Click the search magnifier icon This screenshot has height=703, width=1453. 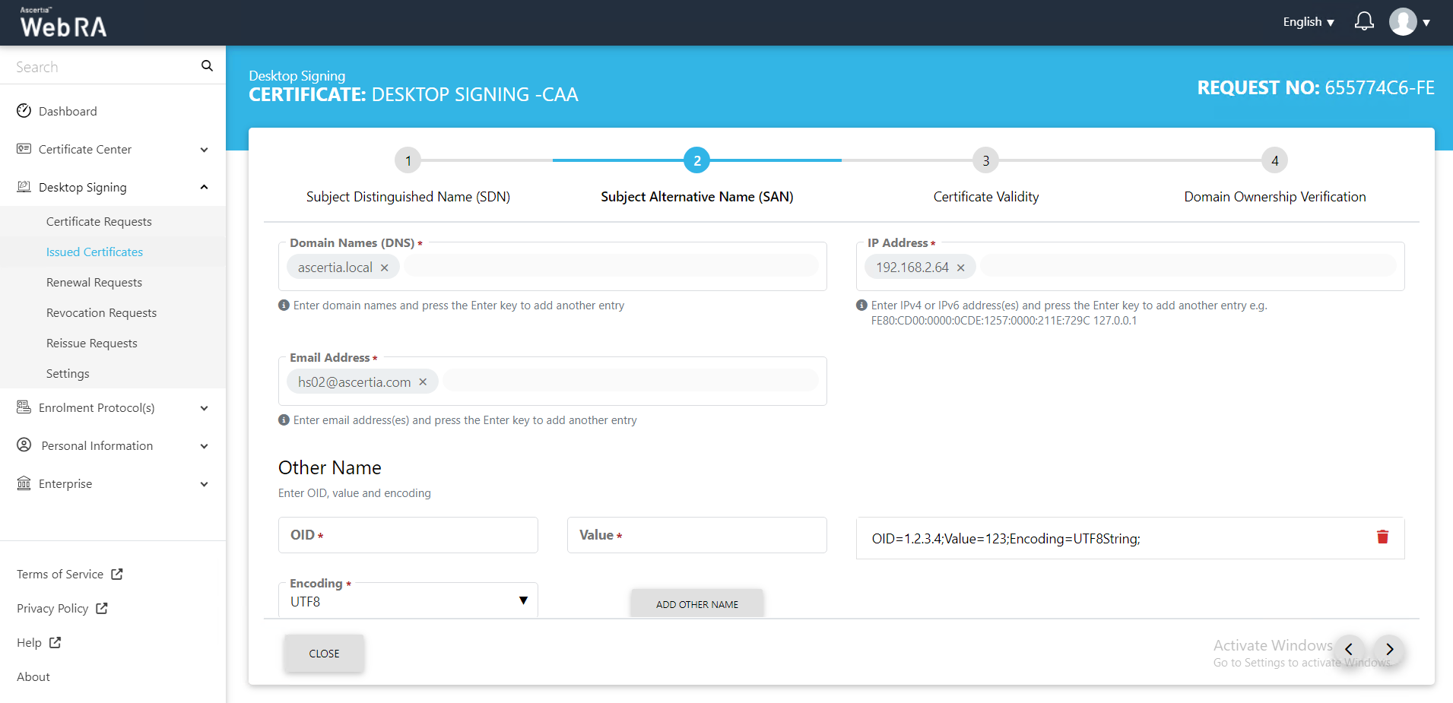(207, 66)
